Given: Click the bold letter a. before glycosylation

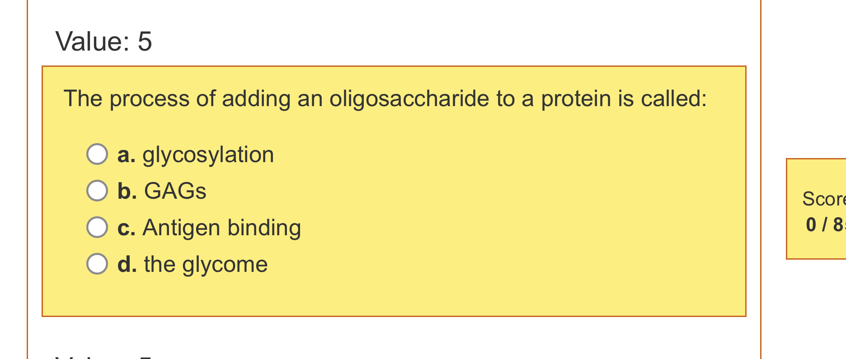Looking at the screenshot, I should pos(126,154).
